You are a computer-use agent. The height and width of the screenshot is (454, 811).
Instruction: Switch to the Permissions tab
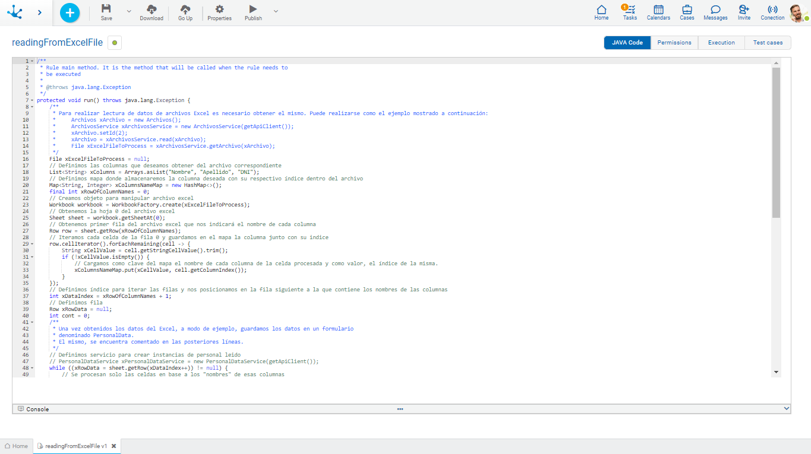point(674,43)
